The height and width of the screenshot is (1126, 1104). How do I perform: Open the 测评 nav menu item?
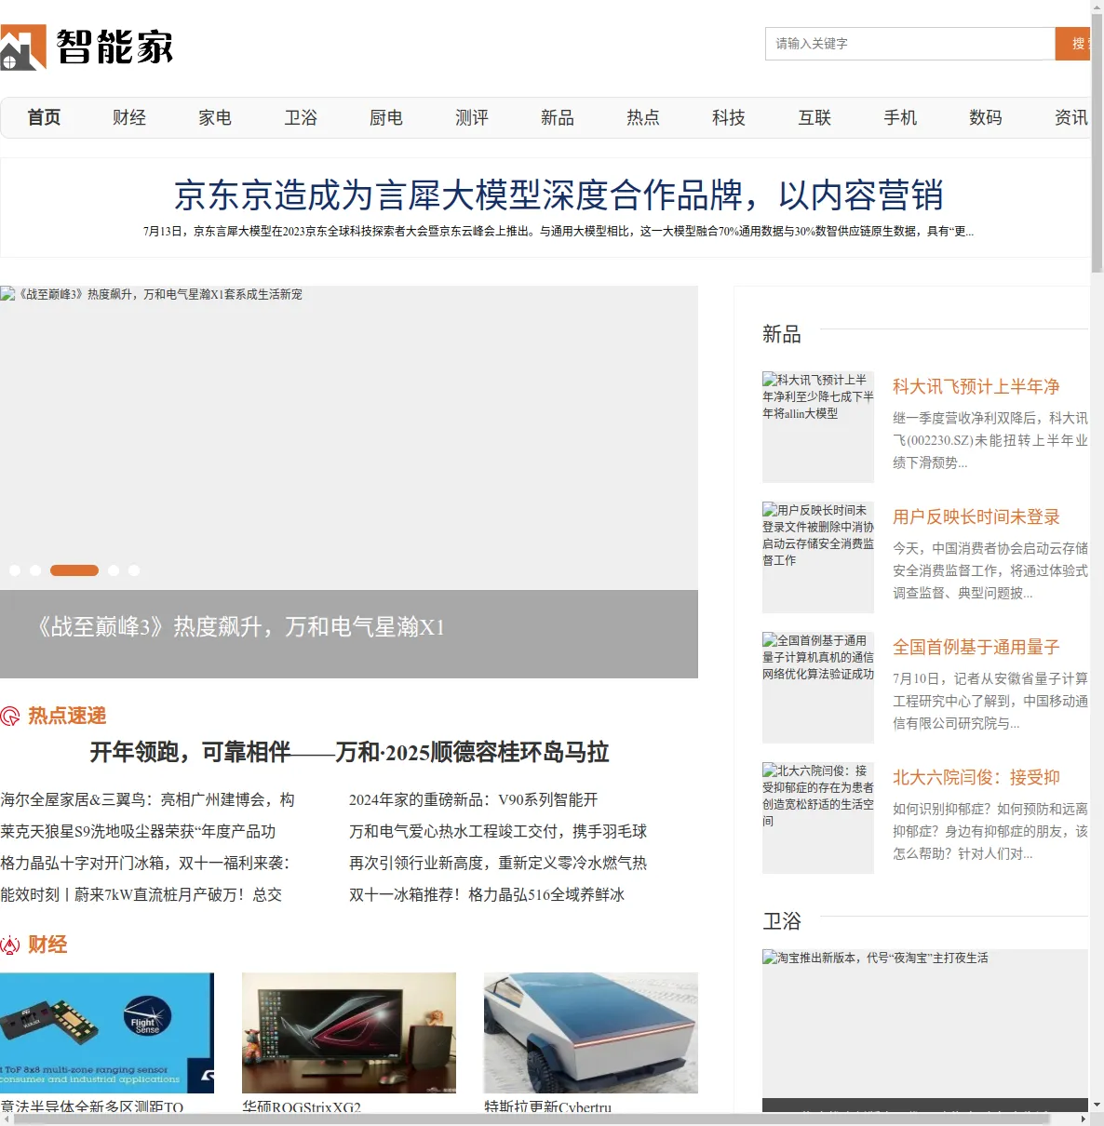pos(472,117)
